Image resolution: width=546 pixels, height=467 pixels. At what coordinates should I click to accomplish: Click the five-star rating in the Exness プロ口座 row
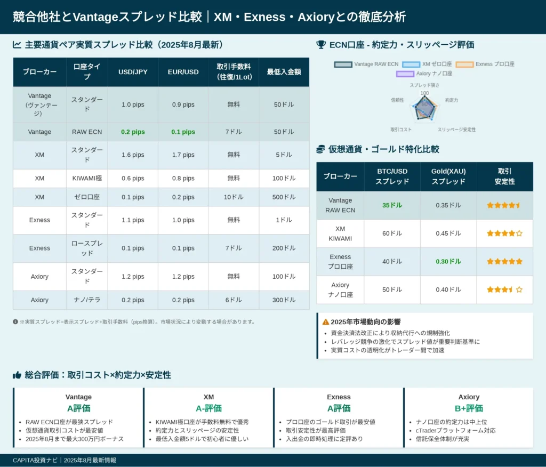[x=504, y=262]
